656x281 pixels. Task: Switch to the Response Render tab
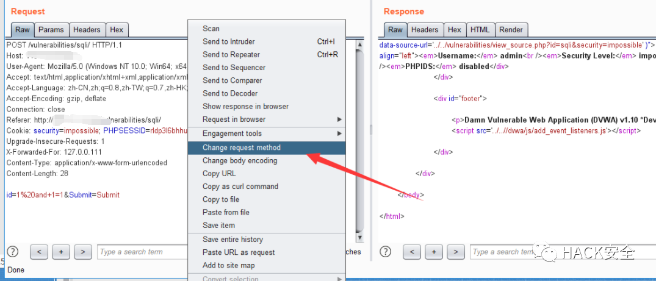click(x=511, y=30)
